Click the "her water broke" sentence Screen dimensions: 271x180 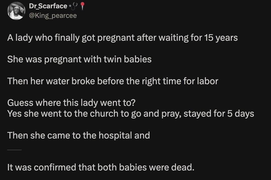pos(113,81)
